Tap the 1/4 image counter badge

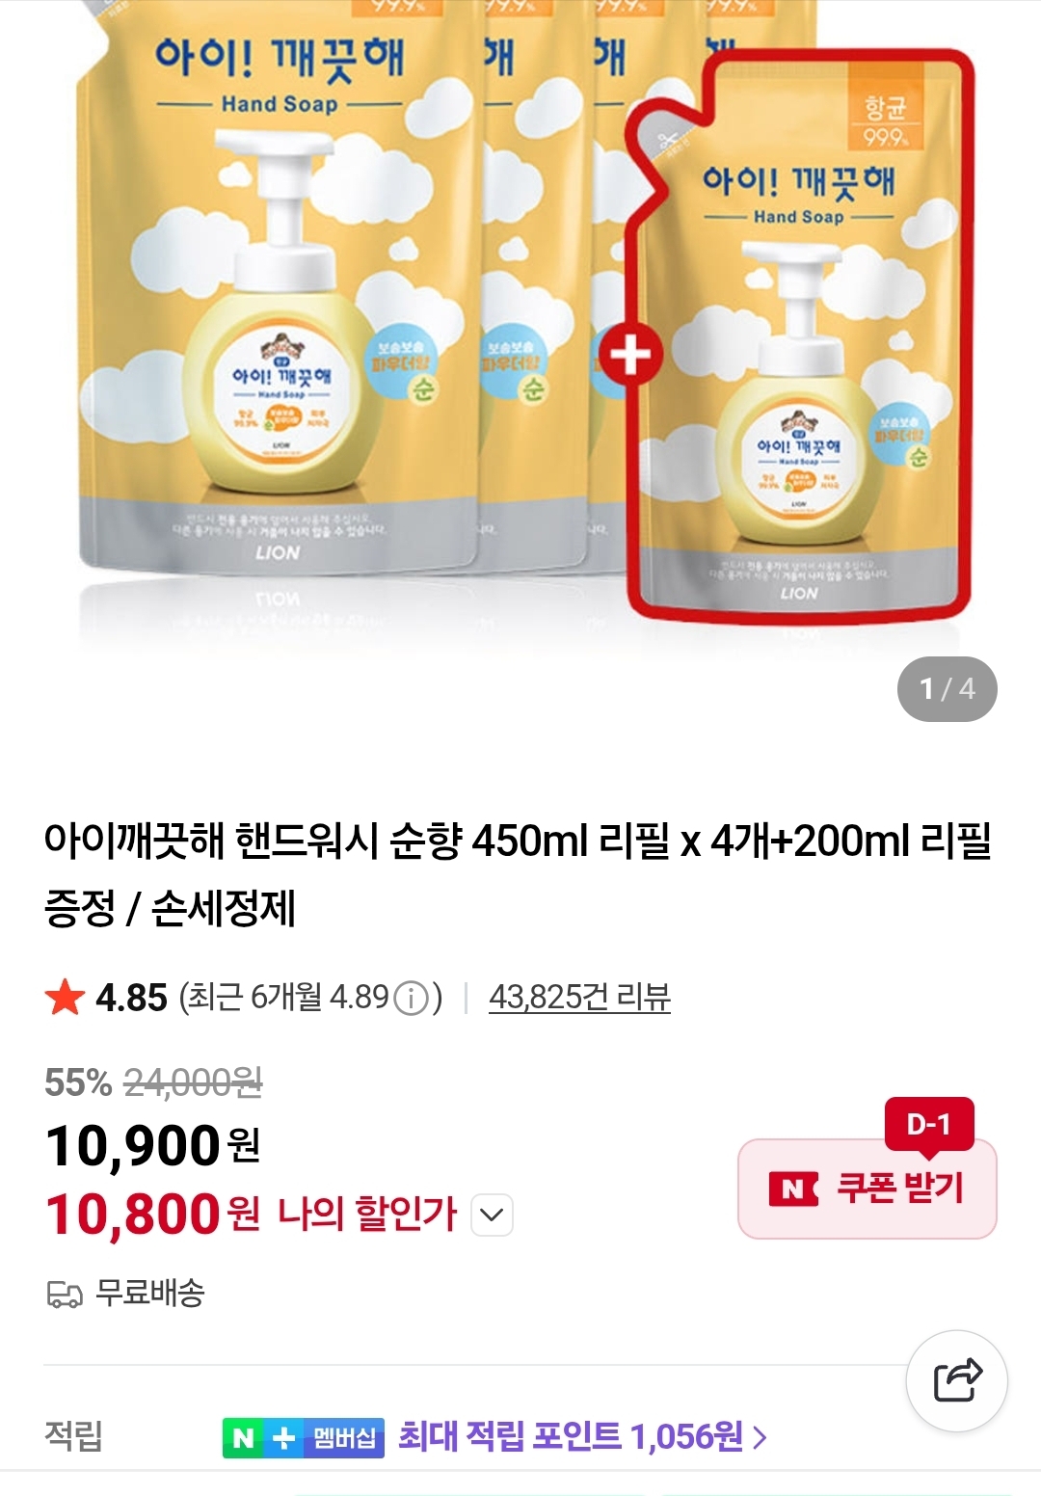point(947,689)
